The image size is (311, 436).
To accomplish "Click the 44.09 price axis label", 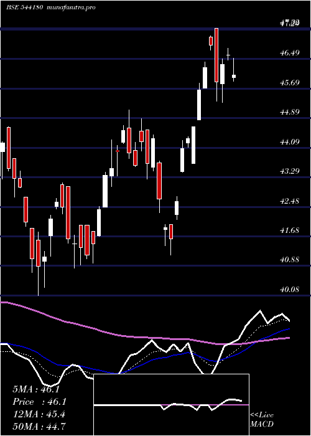I will pyautogui.click(x=290, y=142).
